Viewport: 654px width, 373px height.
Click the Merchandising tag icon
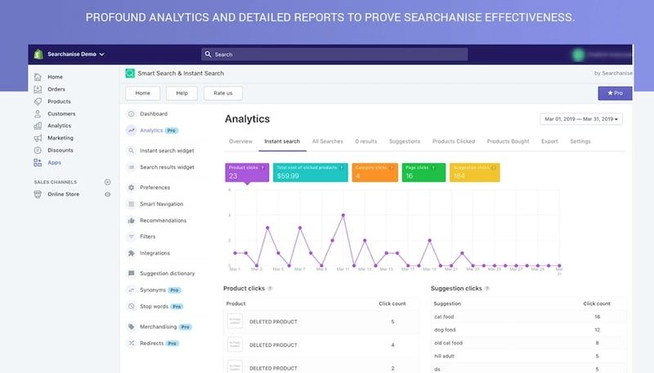tap(132, 326)
